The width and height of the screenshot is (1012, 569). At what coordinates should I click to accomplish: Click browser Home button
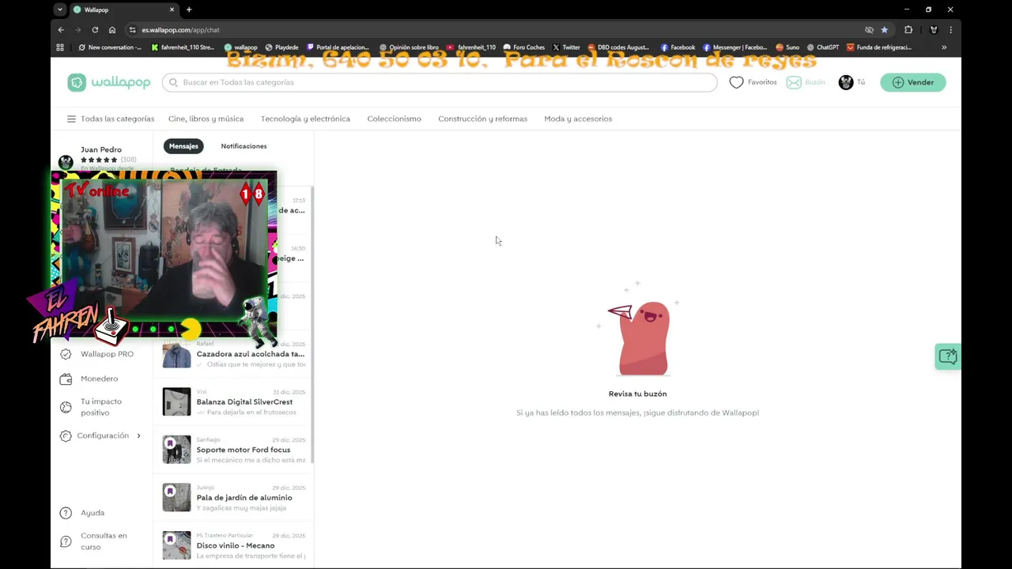[112, 30]
